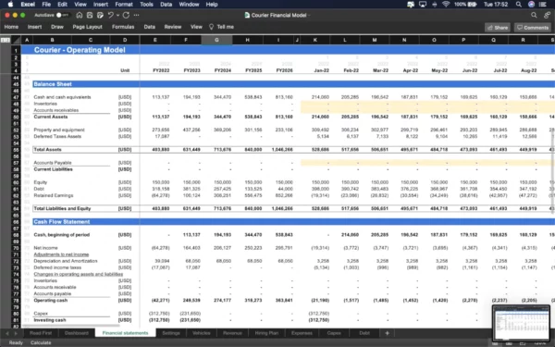
Task: Click the screenshot thumbnail preview
Action: click(x=521, y=323)
